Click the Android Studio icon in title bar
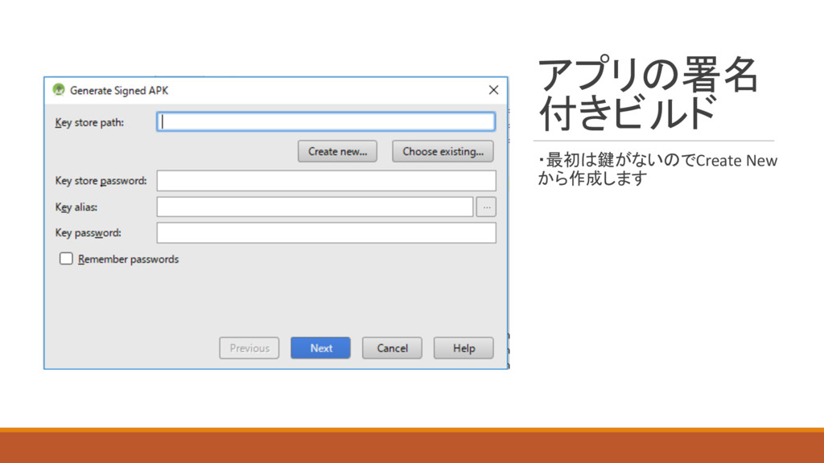 point(58,90)
